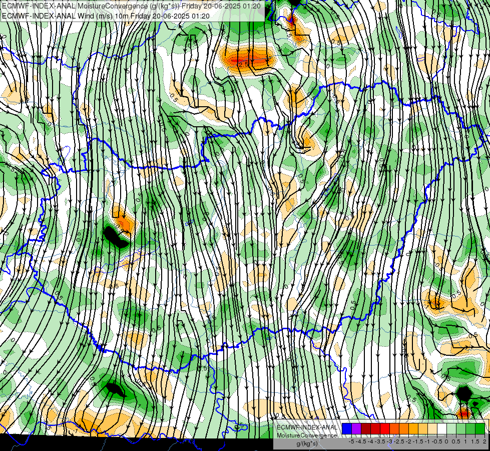The height and width of the screenshot is (451, 490).
Task: Click the ECMWF-INDEX-ANAL label inside the legend
Action: tap(307, 427)
